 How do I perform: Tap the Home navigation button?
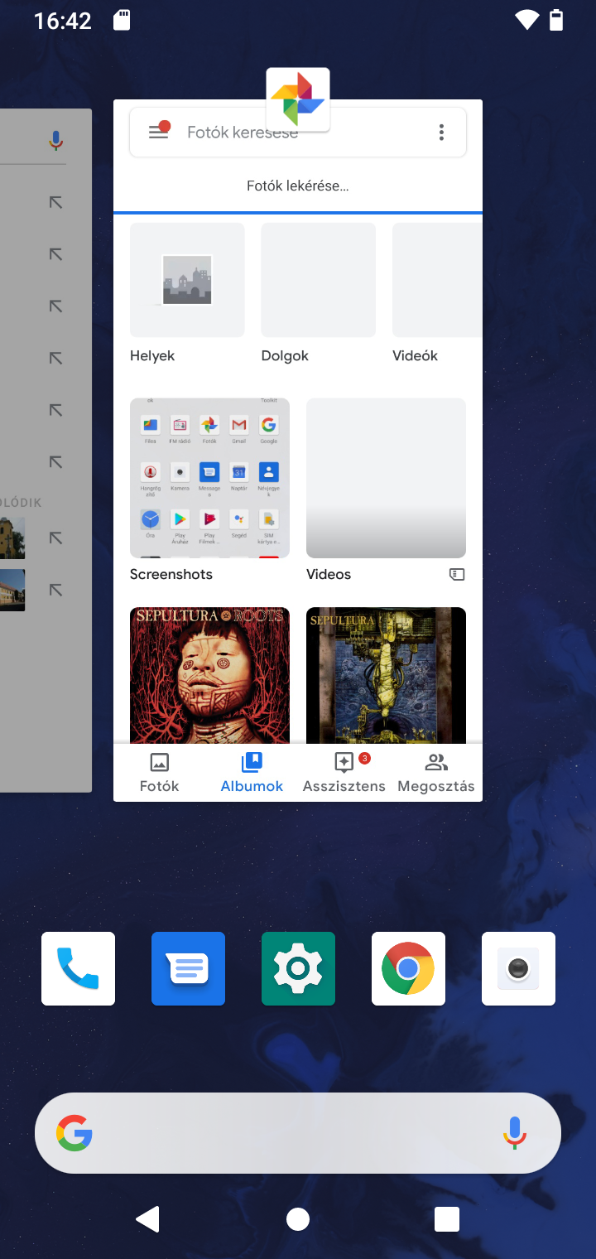pyautogui.click(x=298, y=1219)
